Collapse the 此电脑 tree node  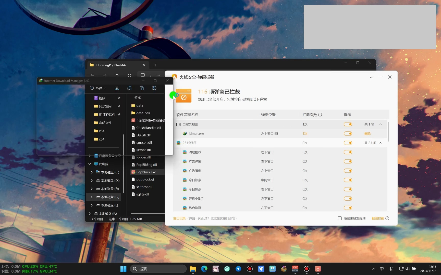(90, 164)
